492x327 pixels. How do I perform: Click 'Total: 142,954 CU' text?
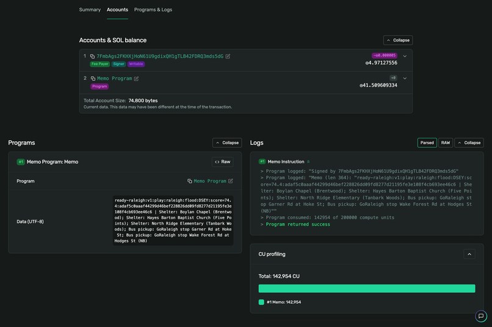(x=279, y=276)
